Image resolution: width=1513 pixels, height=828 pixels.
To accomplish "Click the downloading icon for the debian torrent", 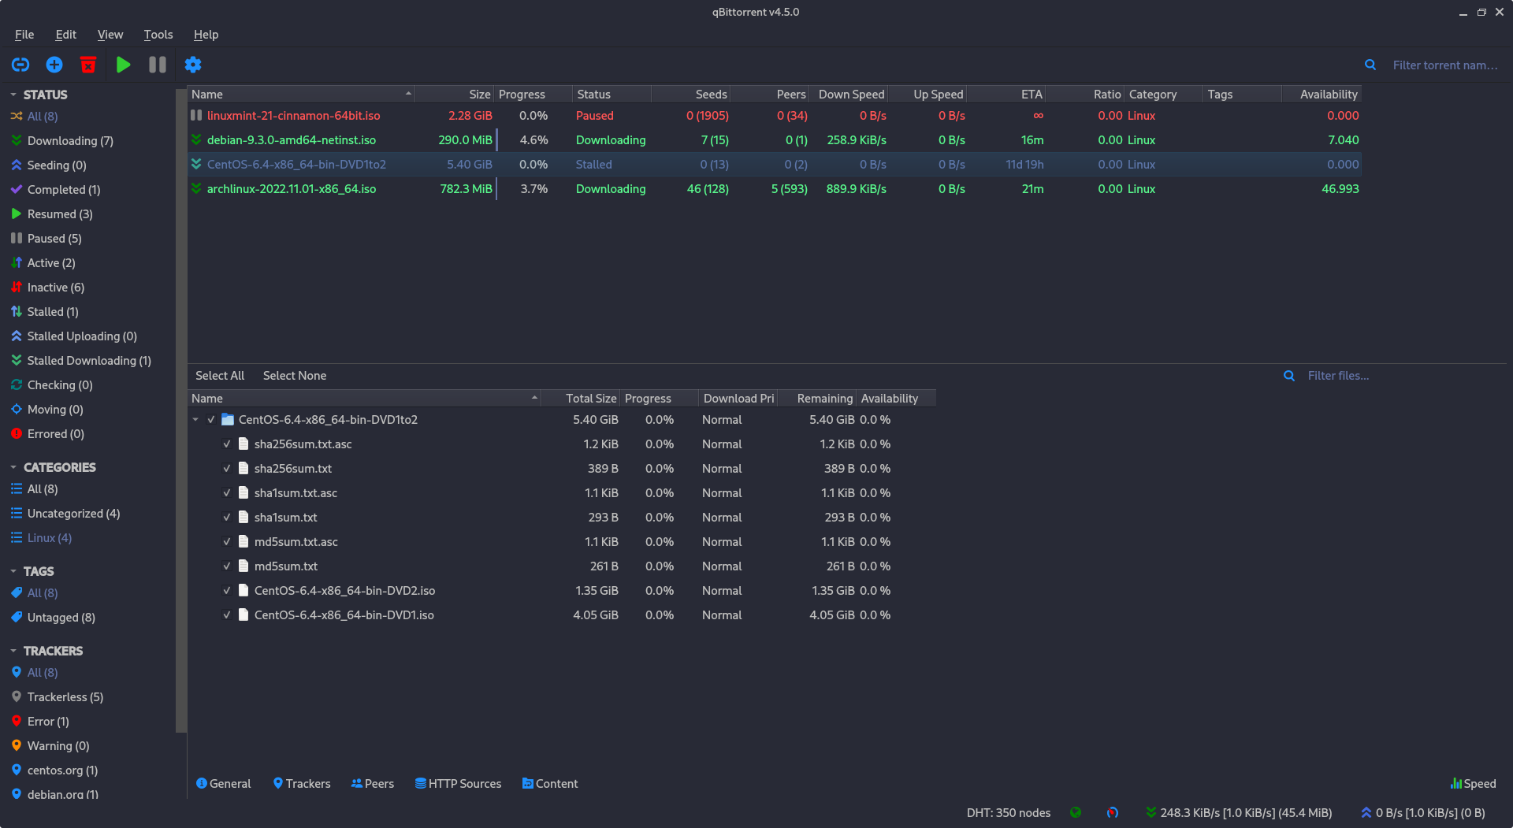I will coord(196,139).
